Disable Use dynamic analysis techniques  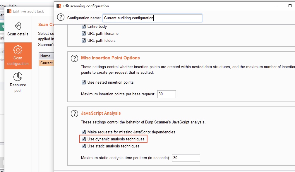(x=84, y=139)
